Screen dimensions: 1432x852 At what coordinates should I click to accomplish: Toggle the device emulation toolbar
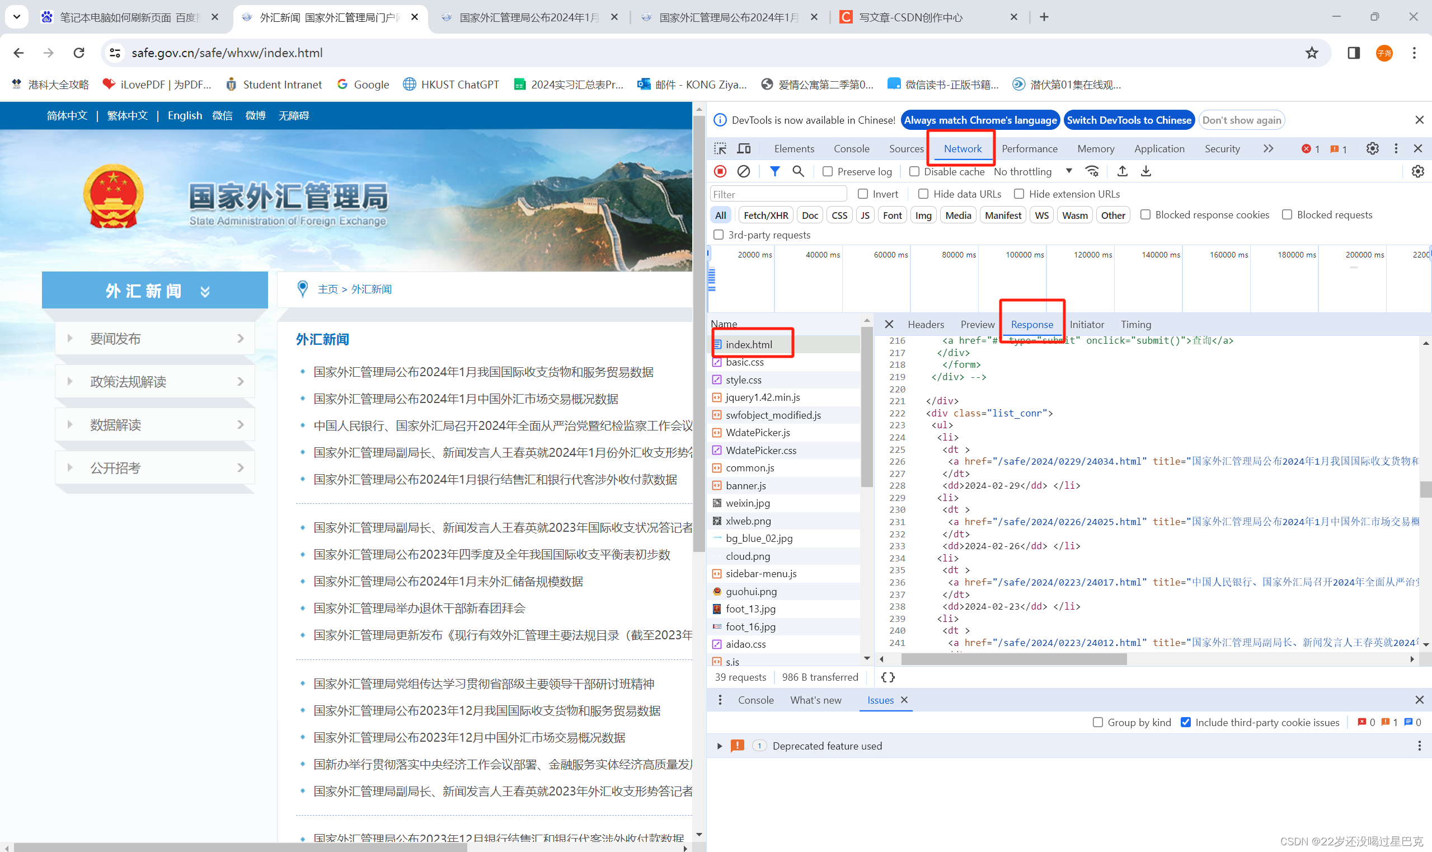click(744, 148)
